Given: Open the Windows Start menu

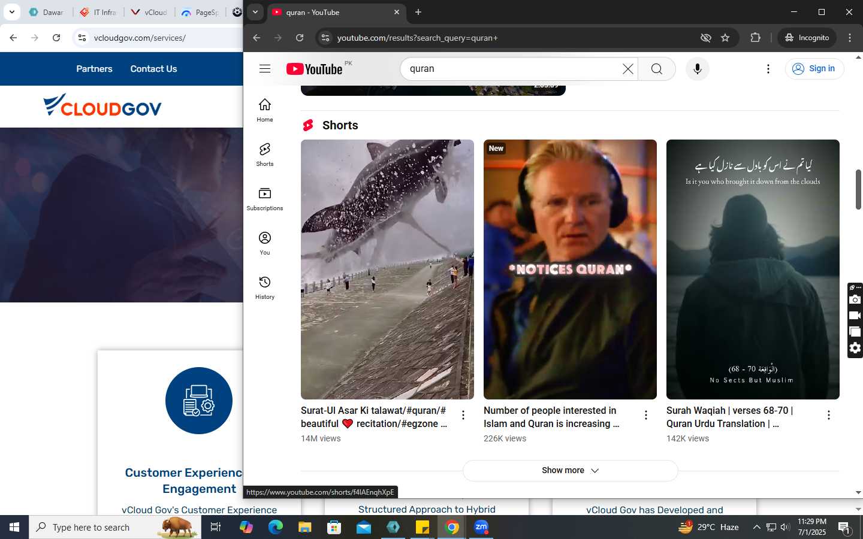Looking at the screenshot, I should pos(14,527).
